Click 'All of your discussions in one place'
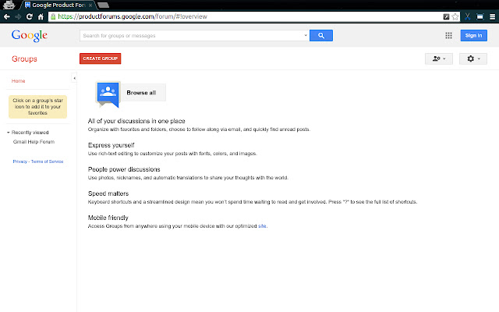Image resolution: width=499 pixels, height=312 pixels. point(136,121)
